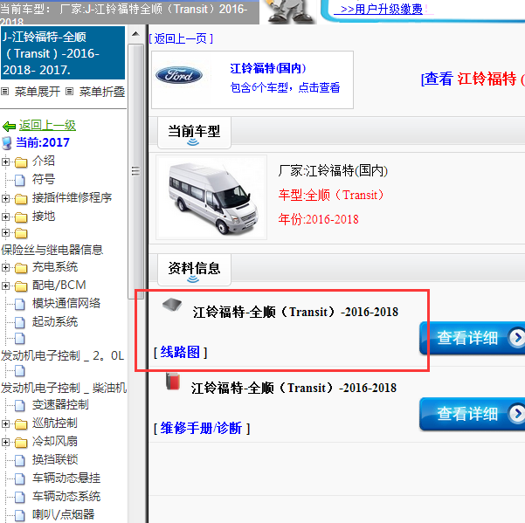Select 喇叭/点烟器 in the tree

63,514
